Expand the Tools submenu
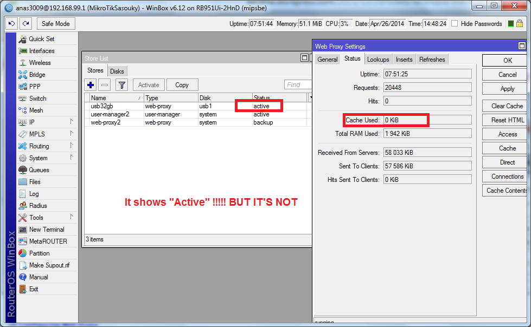 (72, 217)
